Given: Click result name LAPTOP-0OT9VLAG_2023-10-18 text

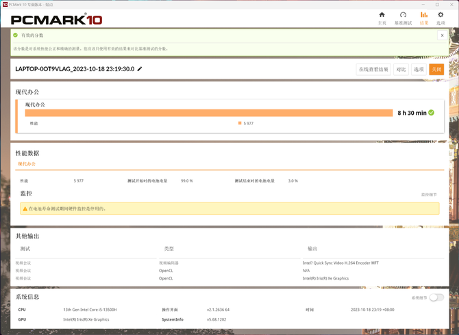Looking at the screenshot, I should [x=75, y=69].
